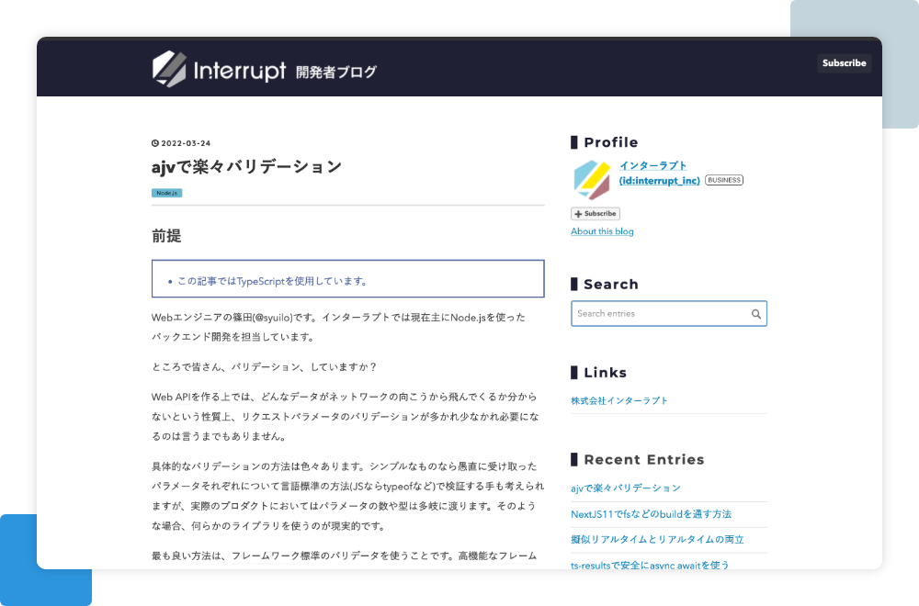Open the About this blog link
Viewport: 919px width, 606px height.
[602, 231]
